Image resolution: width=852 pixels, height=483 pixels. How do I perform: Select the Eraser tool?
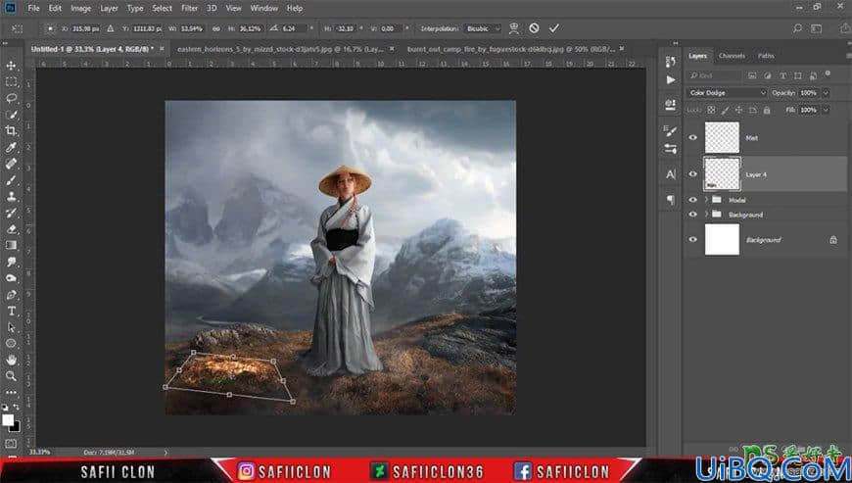point(11,228)
